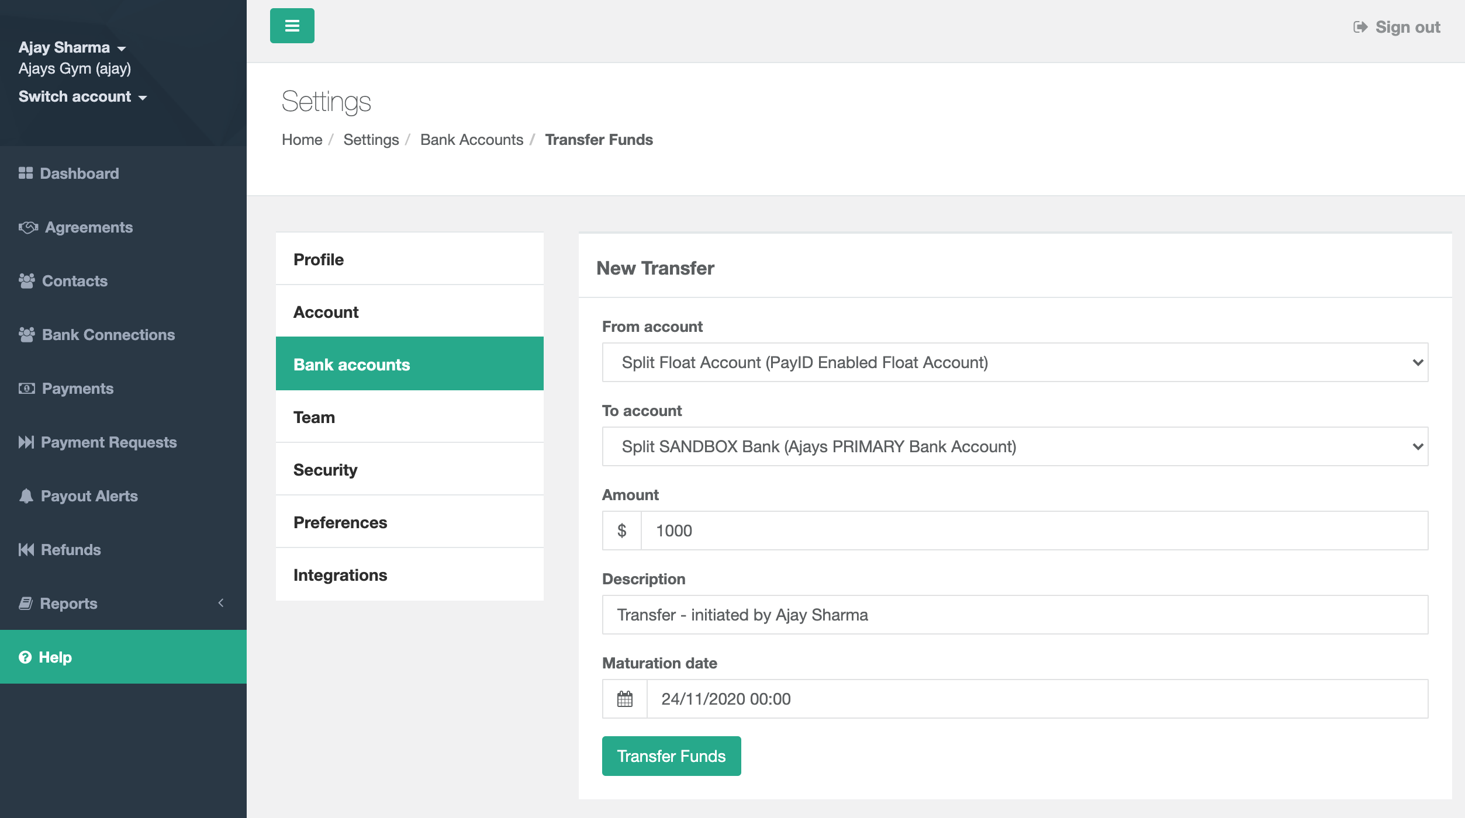Click the Agreements handshake icon
The width and height of the screenshot is (1465, 818).
(28, 227)
